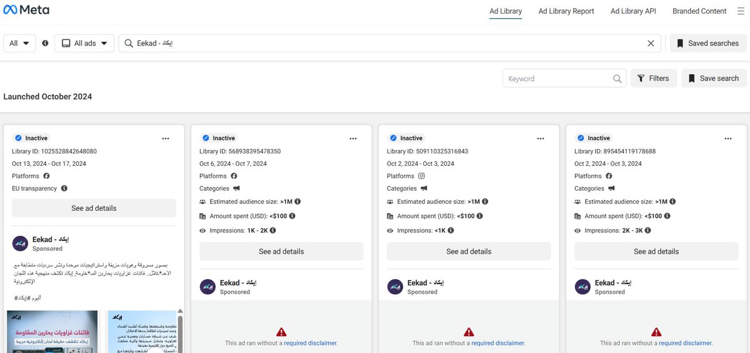Viewport: 750px width, 353px height.
Task: Open required disclaimer link on ad 568938395478350
Action: [310, 343]
